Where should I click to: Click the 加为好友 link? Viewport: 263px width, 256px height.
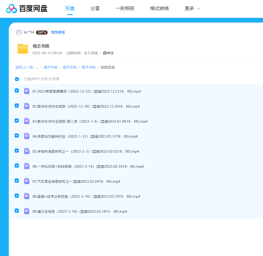[x=58, y=32]
